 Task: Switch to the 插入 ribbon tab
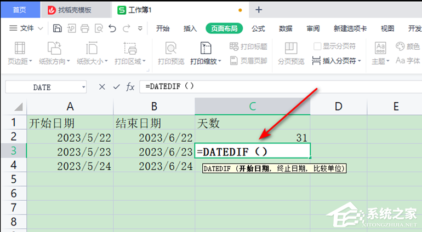(x=190, y=28)
